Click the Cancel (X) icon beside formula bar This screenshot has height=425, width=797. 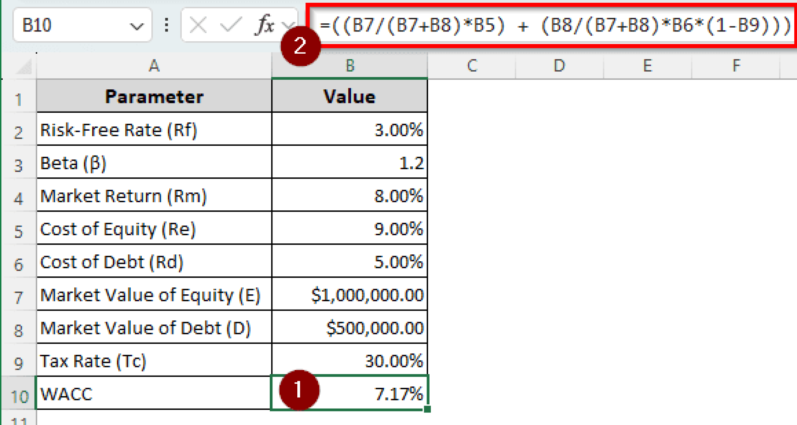(198, 24)
